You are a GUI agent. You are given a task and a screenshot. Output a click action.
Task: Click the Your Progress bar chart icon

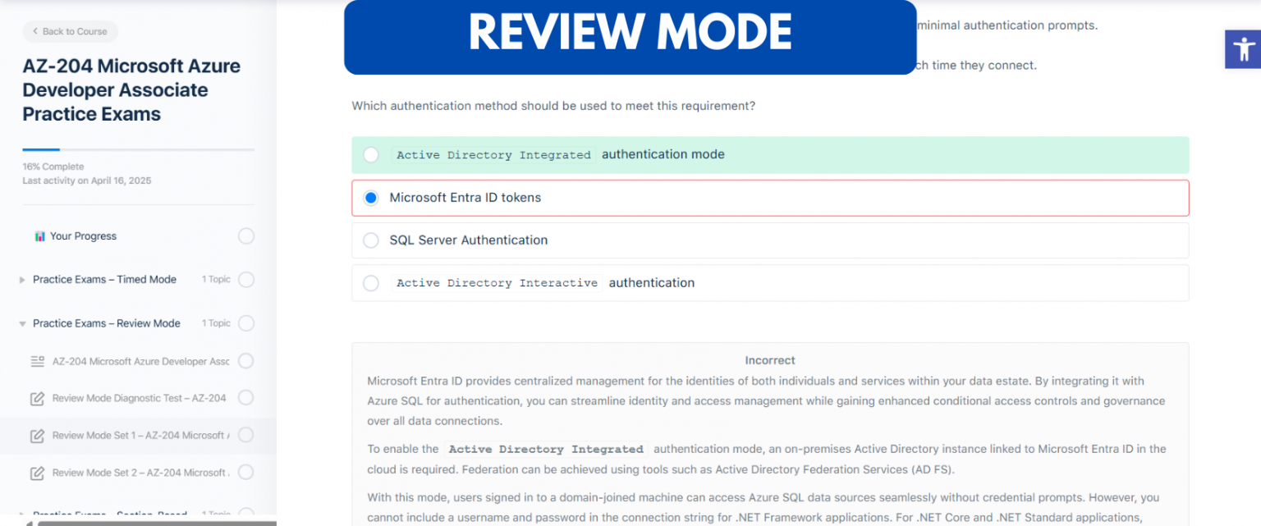(x=40, y=236)
